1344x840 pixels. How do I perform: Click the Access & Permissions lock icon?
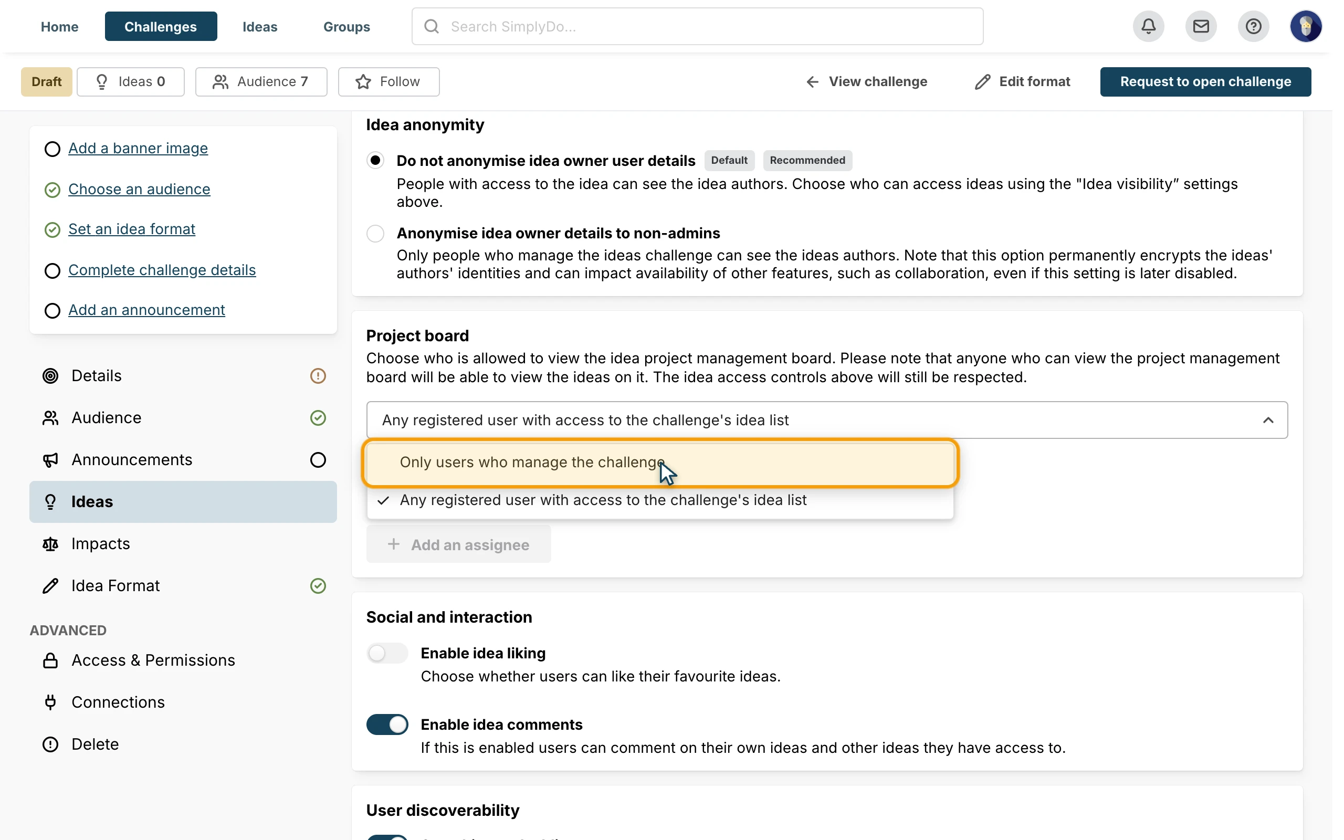click(x=50, y=660)
